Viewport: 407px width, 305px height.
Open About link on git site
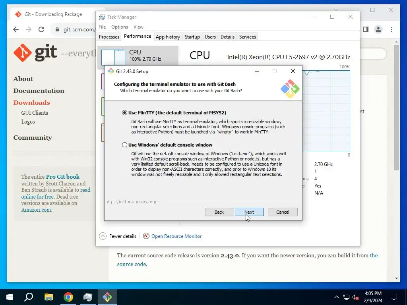[x=23, y=79]
